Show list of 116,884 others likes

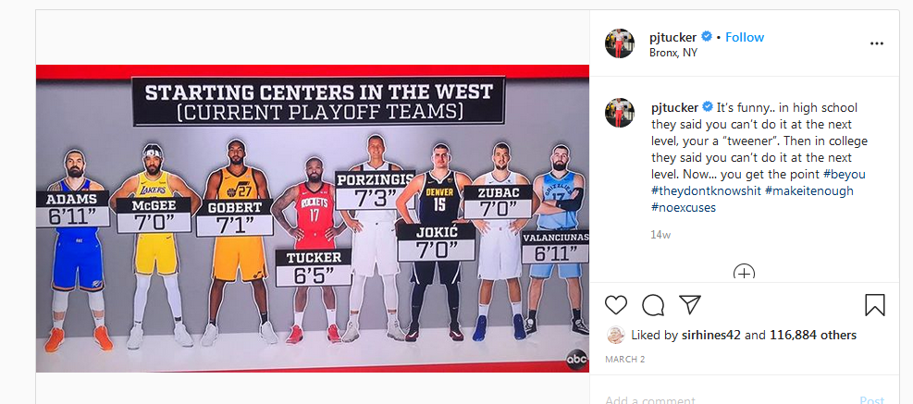813,336
